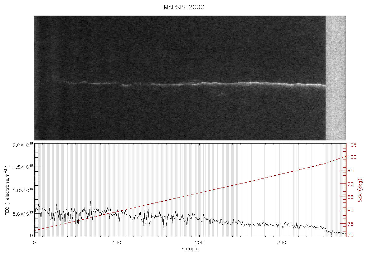The height and width of the screenshot is (259, 368).
Task: Click the MARSIS 2000 plot title
Action: pyautogui.click(x=184, y=7)
